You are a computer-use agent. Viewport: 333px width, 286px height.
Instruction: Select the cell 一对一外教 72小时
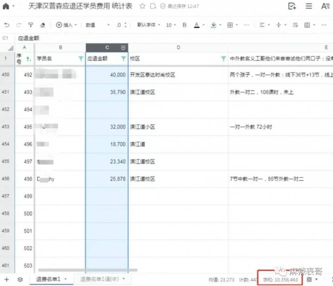281,127
